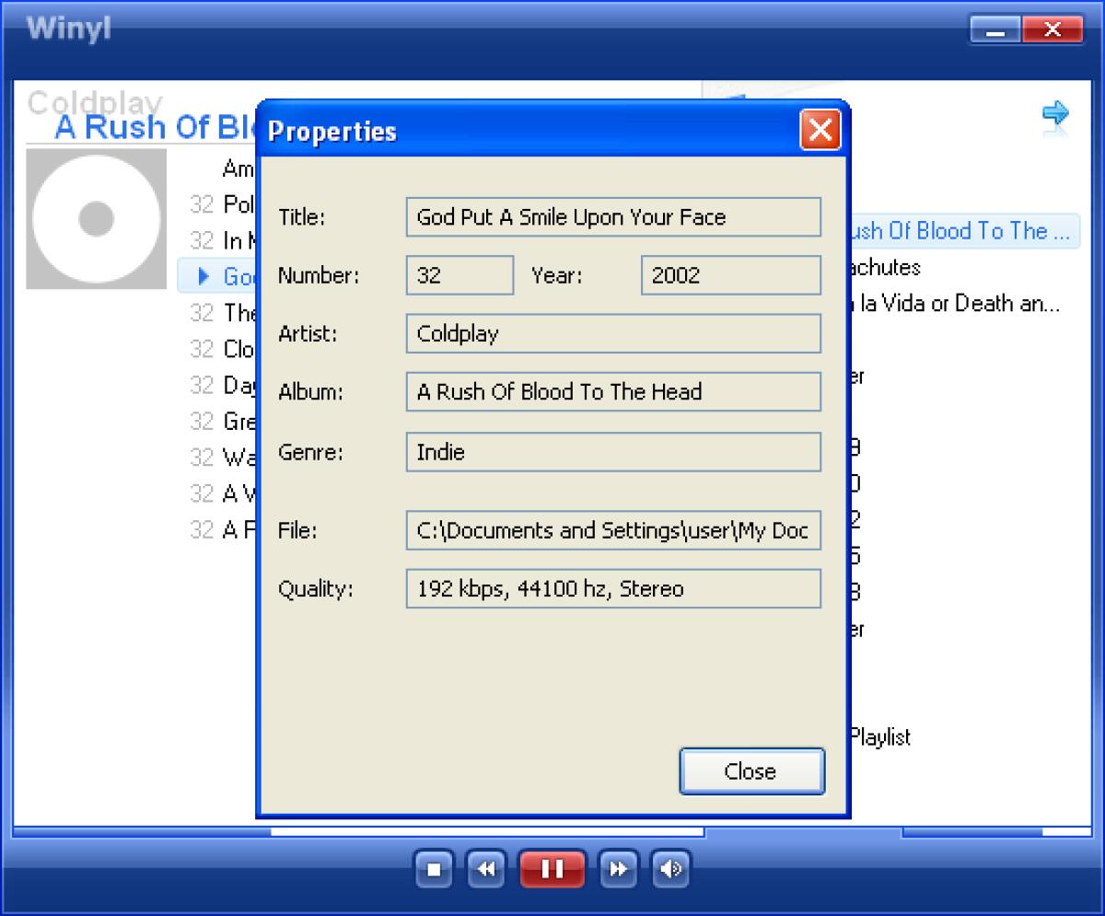Click the Artist field showing Coldplay
Image resolution: width=1105 pixels, height=916 pixels.
(613, 333)
